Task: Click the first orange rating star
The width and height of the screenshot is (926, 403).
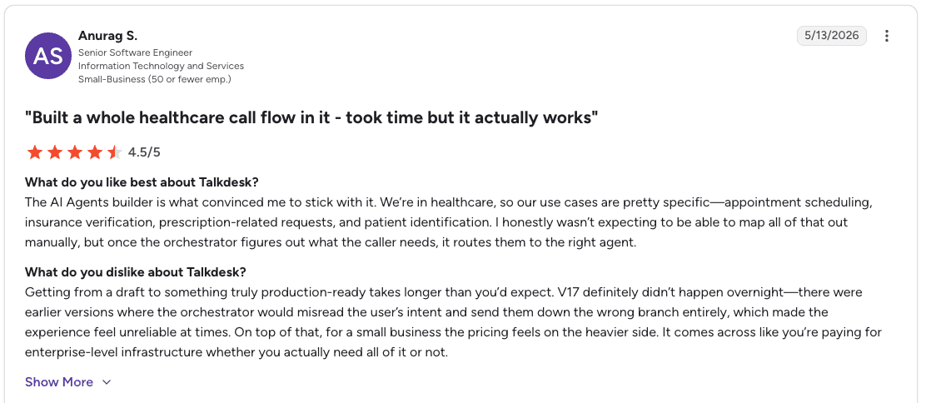Action: coord(35,153)
